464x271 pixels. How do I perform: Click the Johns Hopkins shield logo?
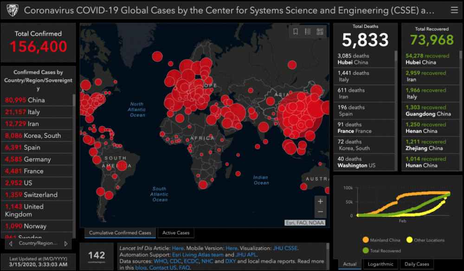[x=13, y=10]
